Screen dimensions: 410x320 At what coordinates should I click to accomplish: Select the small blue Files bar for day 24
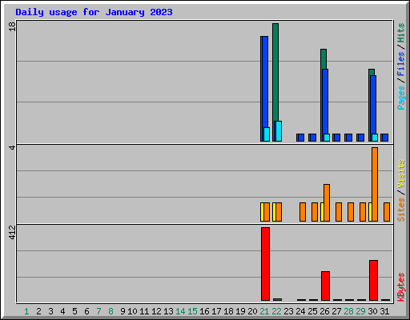coord(301,138)
